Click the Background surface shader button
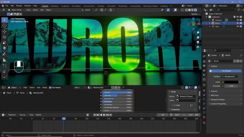 pyautogui.click(x=230, y=76)
